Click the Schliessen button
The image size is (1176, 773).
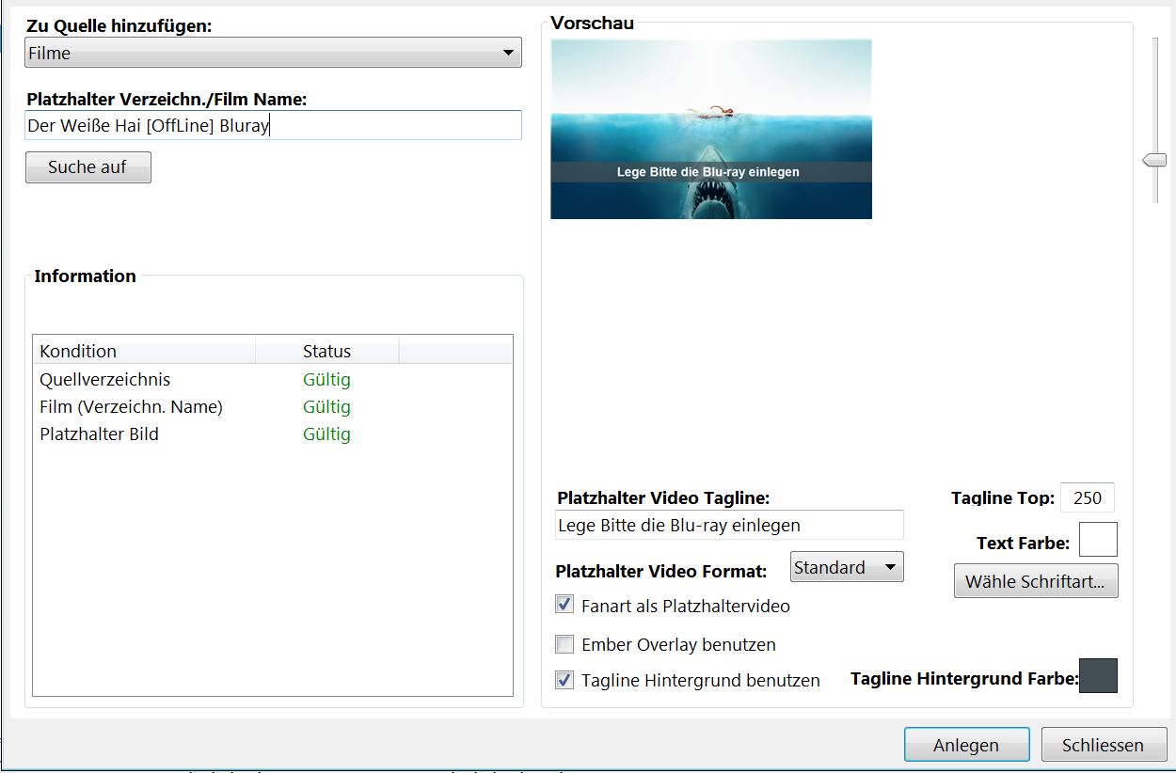pos(1103,745)
